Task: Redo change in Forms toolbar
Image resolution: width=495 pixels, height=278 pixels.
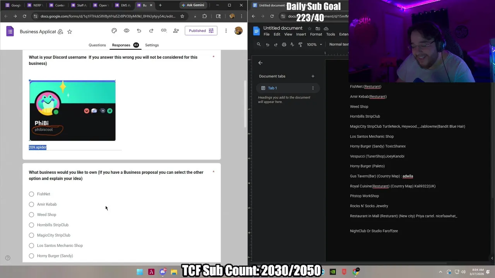Action: [151, 31]
